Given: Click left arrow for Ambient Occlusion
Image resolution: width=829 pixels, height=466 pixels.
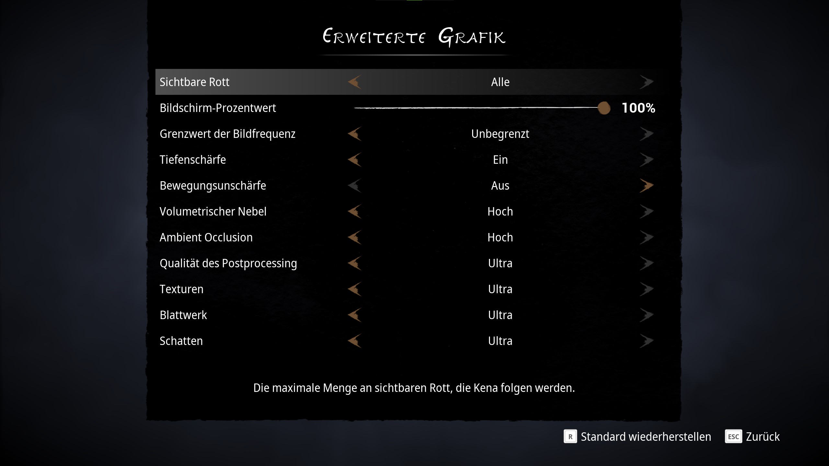Looking at the screenshot, I should point(355,237).
